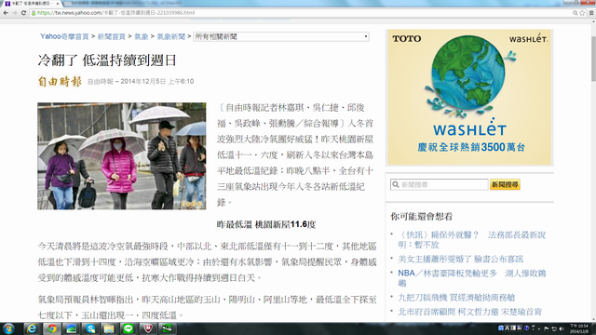Image resolution: width=596 pixels, height=335 pixels.
Task: Open the 北市府首席顧問 柯文哲 news link
Action: [x=469, y=312]
